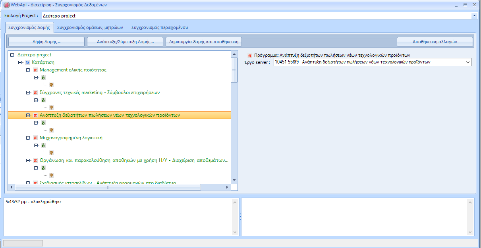This screenshot has width=481, height=248.
Task: Click the π icon in the right Πρόγραμμα header
Action: point(250,56)
